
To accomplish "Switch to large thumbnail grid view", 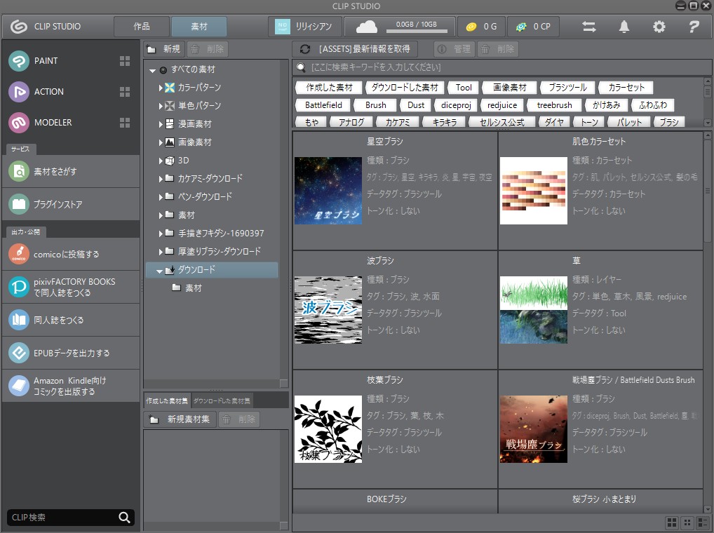I will pyautogui.click(x=671, y=522).
